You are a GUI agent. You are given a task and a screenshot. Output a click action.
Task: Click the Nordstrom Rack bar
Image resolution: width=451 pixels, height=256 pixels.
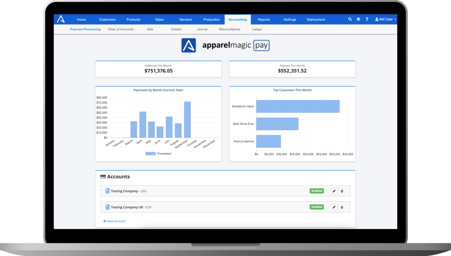click(298, 106)
